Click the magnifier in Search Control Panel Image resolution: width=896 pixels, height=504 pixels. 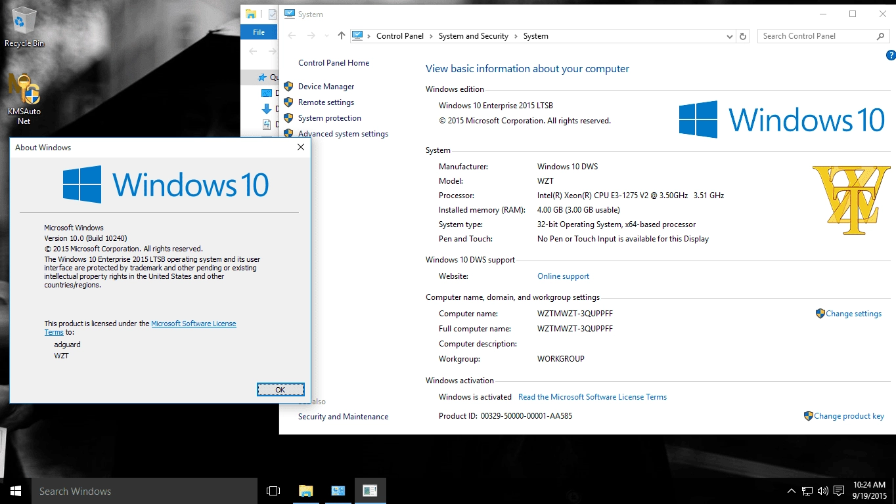click(x=881, y=36)
